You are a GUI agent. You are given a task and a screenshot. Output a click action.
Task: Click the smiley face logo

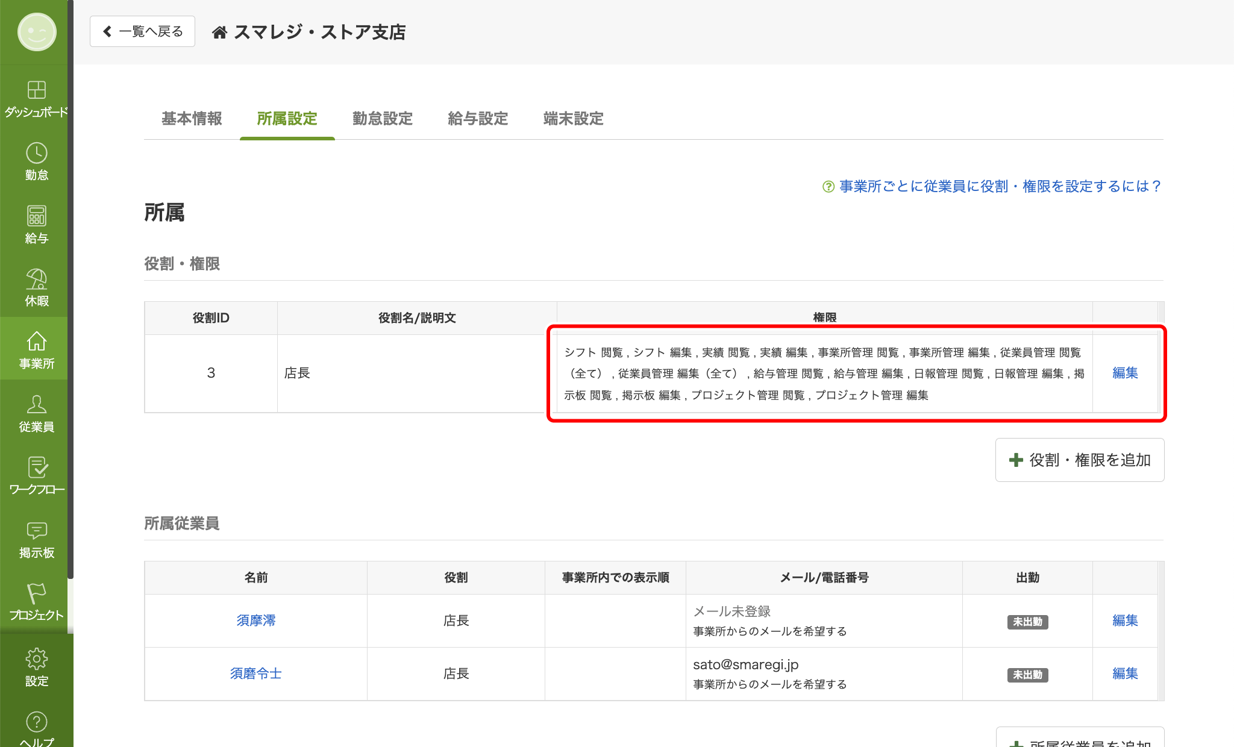coord(37,32)
